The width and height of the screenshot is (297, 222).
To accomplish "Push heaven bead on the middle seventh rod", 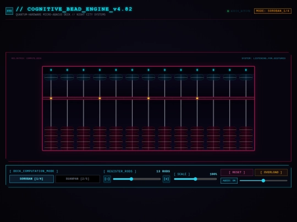I will pos(148,77).
